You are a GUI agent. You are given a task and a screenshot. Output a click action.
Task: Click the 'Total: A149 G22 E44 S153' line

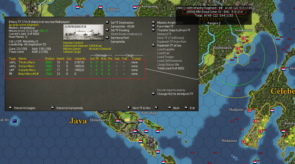coord(214,16)
